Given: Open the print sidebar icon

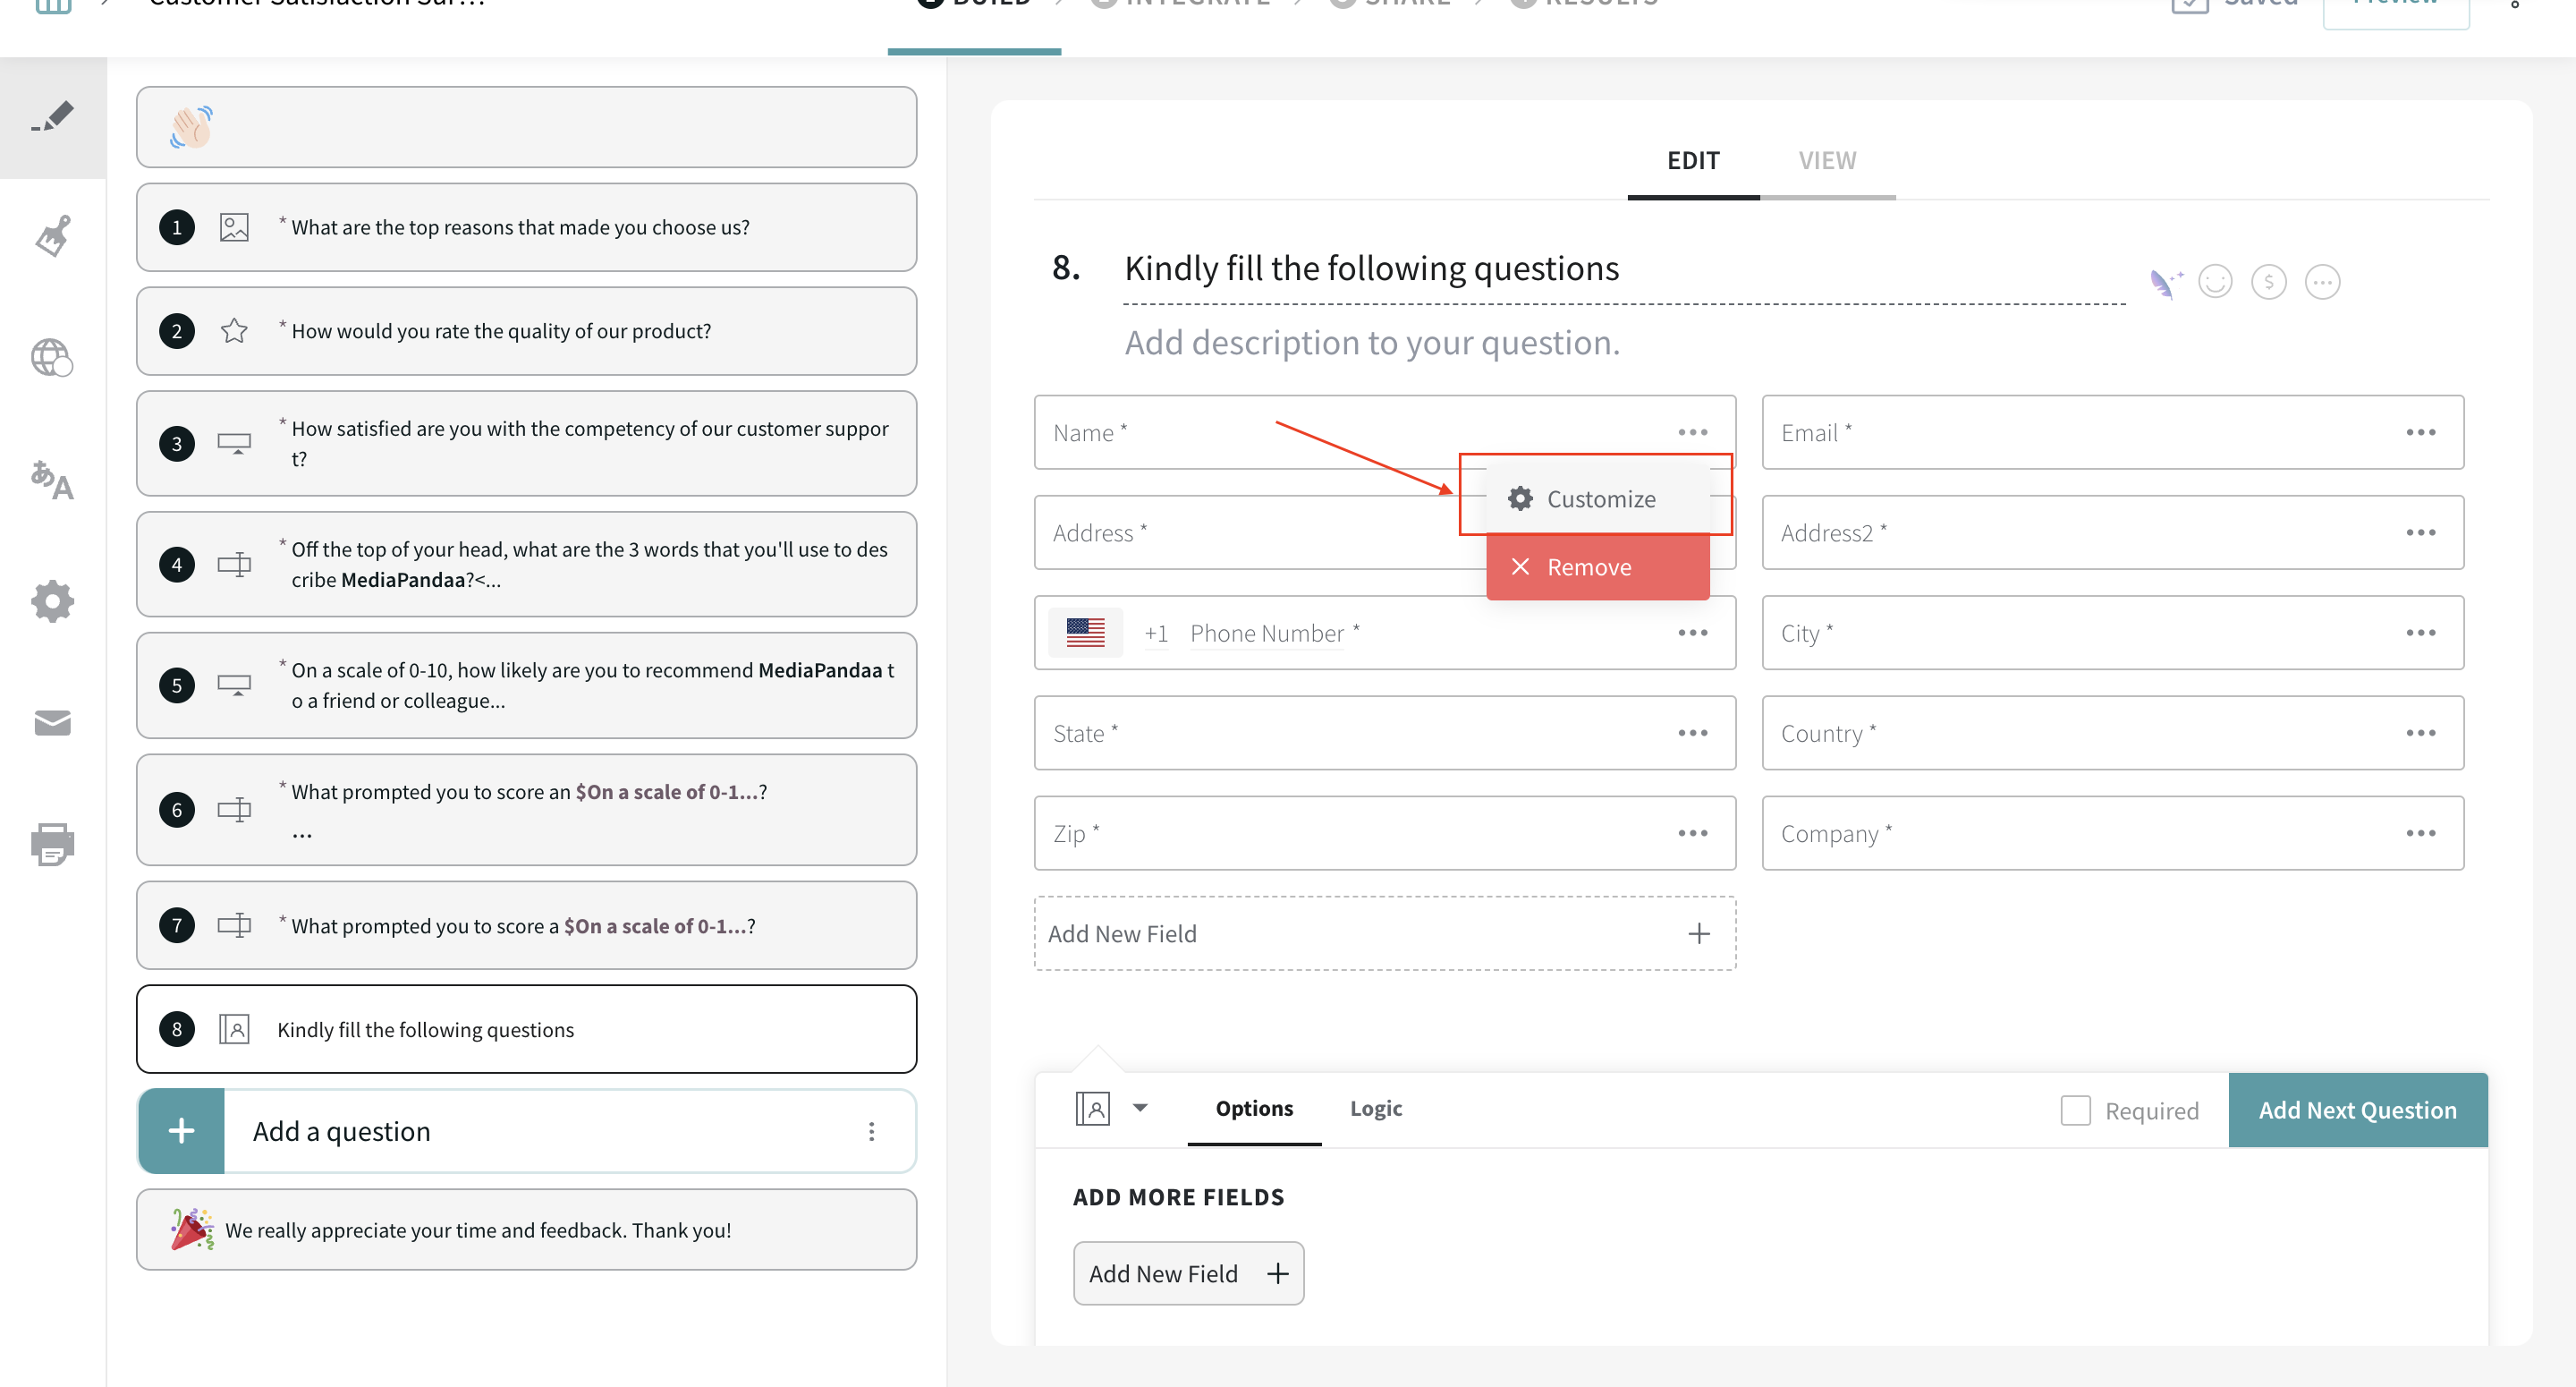Looking at the screenshot, I should tap(53, 844).
